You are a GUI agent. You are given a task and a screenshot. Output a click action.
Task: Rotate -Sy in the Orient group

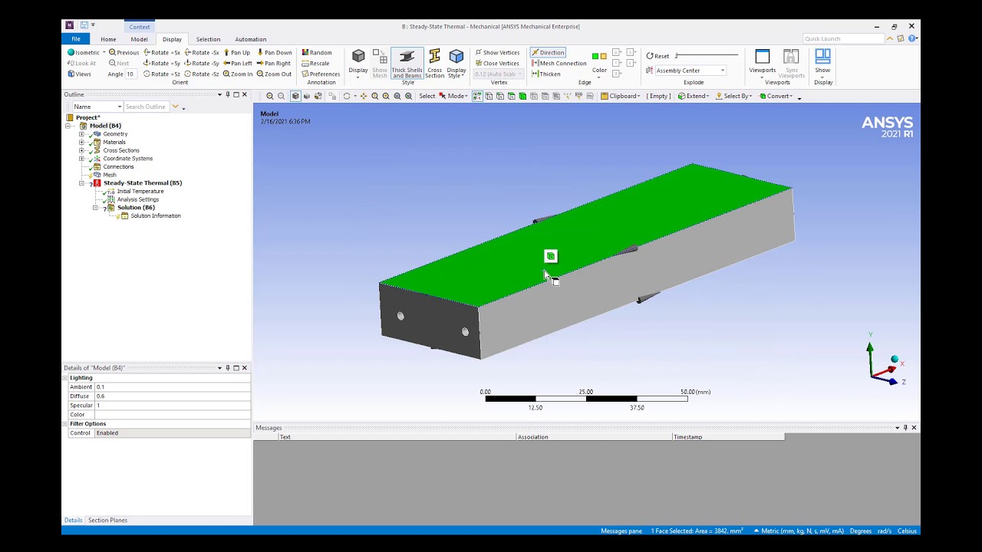202,64
